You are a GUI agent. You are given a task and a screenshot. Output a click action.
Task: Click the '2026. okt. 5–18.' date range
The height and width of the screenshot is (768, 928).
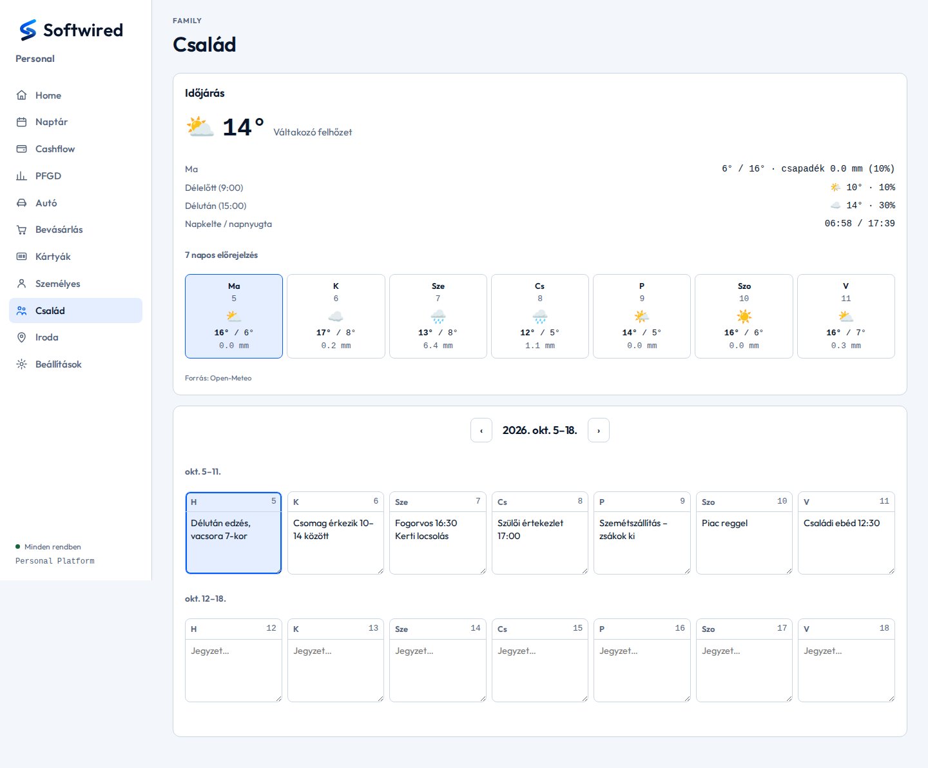click(540, 430)
